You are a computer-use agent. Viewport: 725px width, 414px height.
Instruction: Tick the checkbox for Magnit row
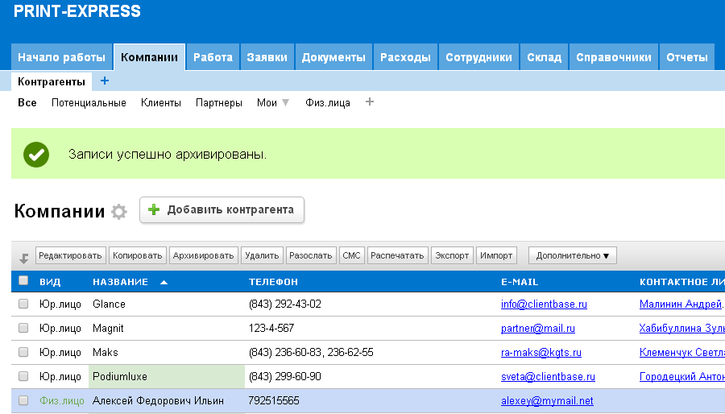click(23, 329)
